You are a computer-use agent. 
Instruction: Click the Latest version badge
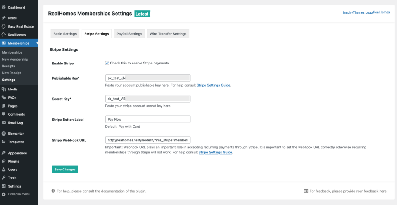[142, 14]
